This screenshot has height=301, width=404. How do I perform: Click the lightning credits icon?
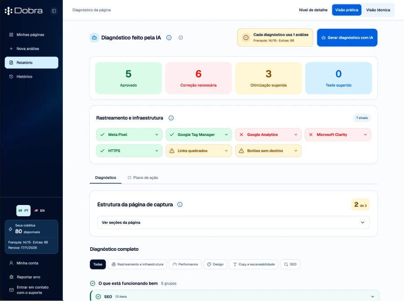[x=11, y=229]
